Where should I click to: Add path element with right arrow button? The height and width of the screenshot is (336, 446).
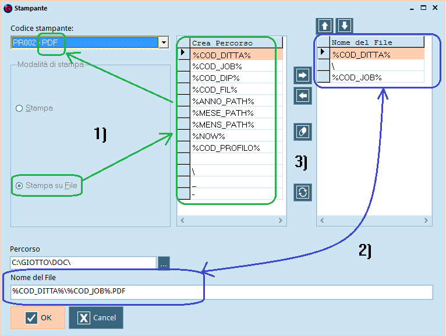click(x=303, y=75)
